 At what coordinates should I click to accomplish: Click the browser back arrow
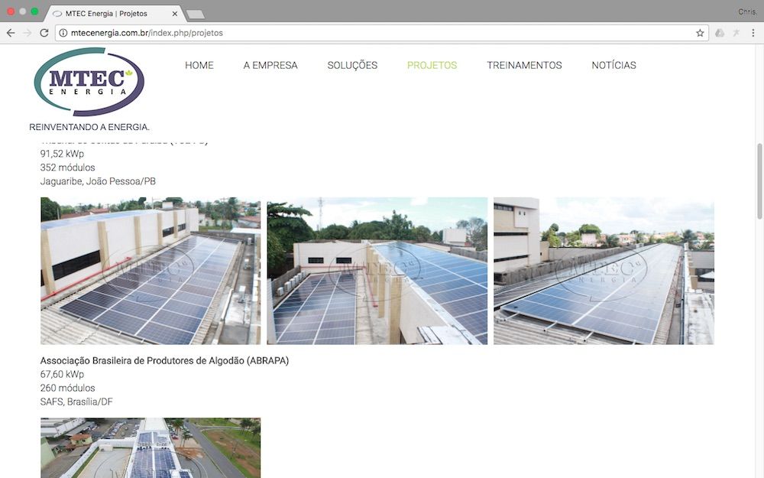pyautogui.click(x=11, y=33)
